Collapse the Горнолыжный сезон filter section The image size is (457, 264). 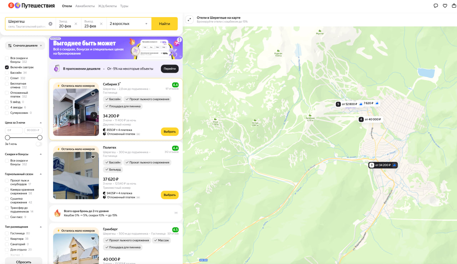click(x=41, y=174)
